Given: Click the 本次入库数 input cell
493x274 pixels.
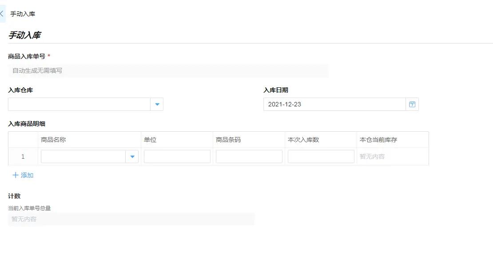Looking at the screenshot, I should point(321,156).
